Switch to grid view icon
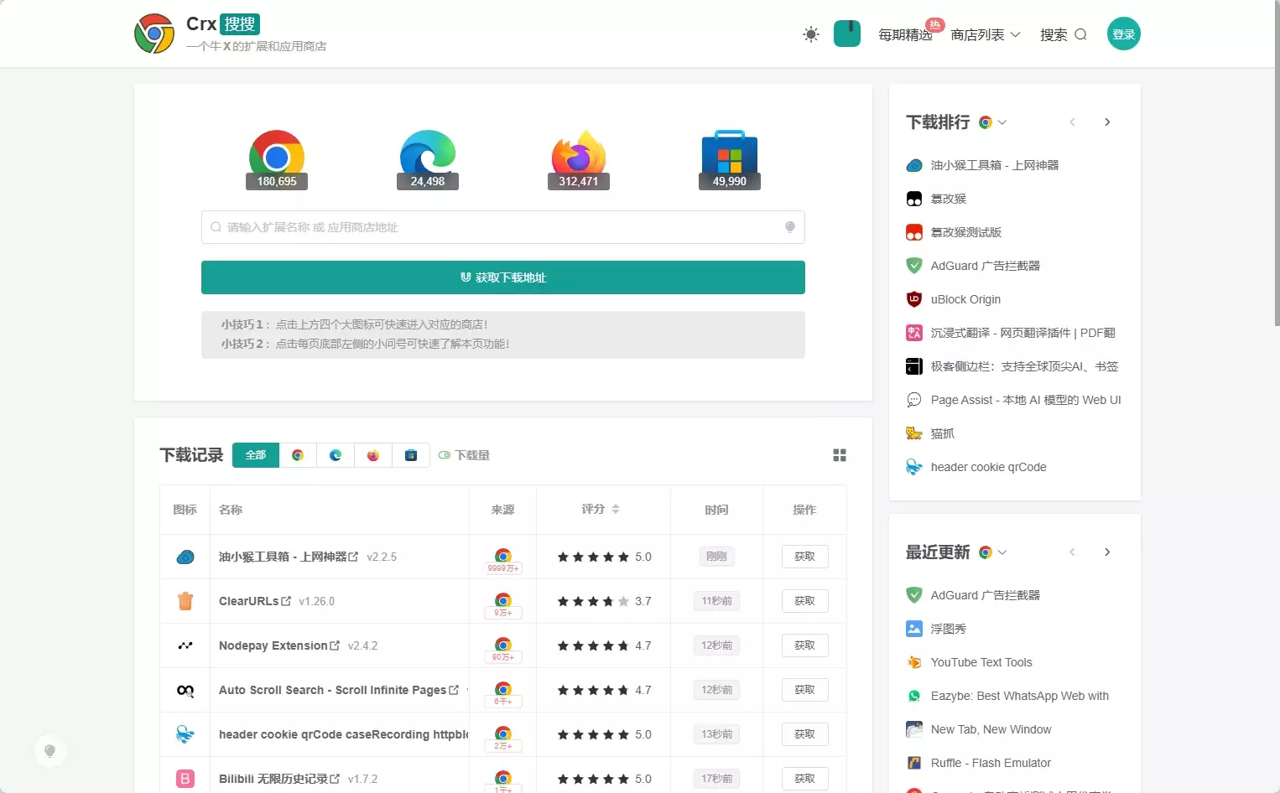Viewport: 1280px width, 793px height. tap(840, 455)
